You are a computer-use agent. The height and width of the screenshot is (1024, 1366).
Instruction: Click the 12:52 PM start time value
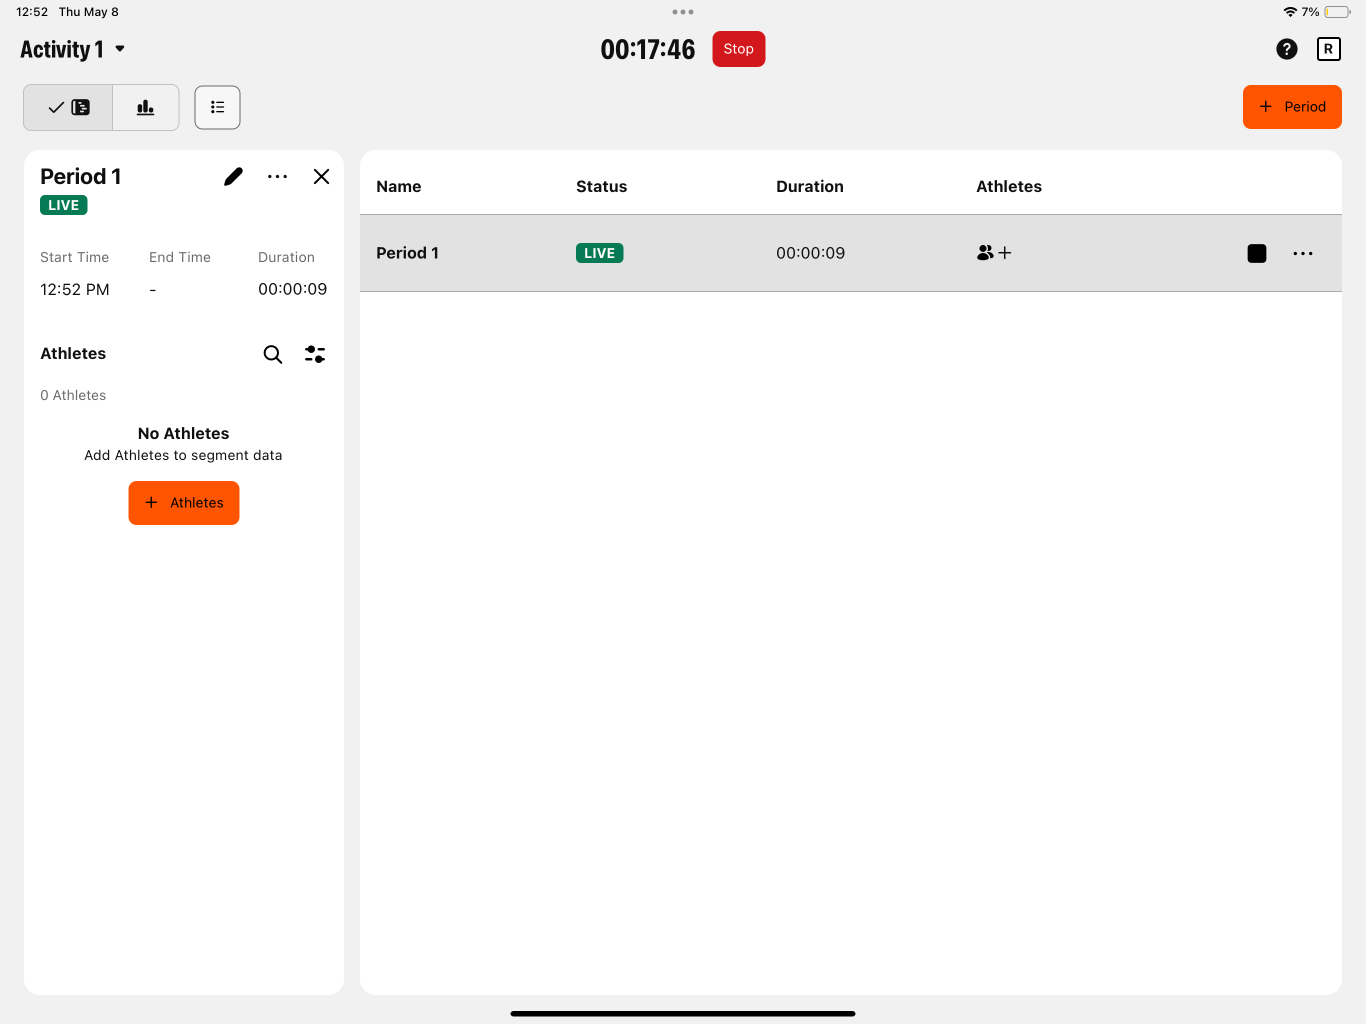[x=74, y=289]
